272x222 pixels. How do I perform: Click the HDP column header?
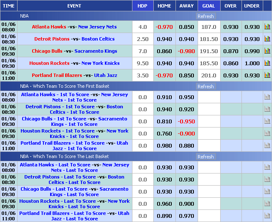(142, 6)
